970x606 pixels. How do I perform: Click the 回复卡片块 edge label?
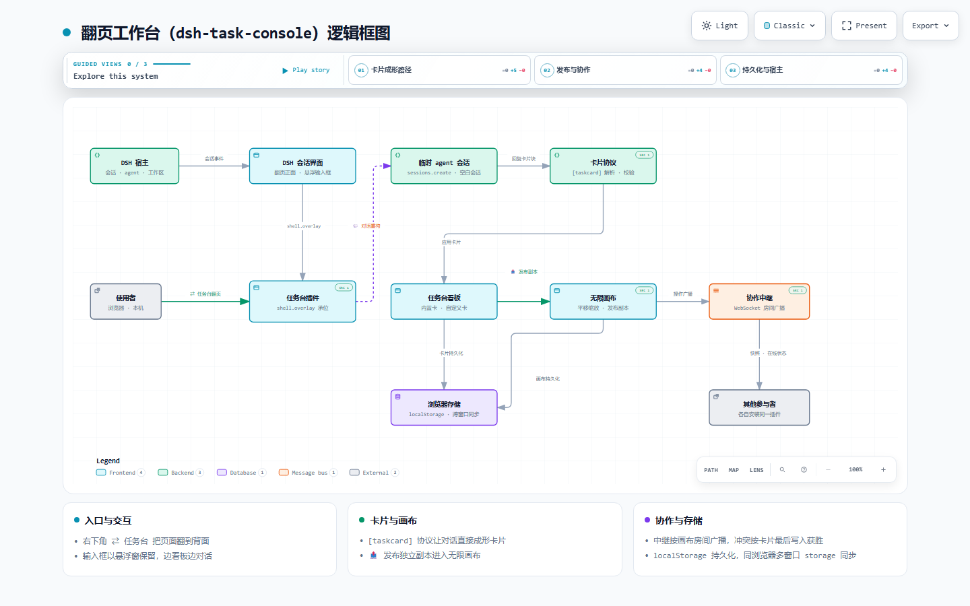coord(523,159)
